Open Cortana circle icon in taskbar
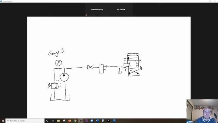Image resolution: width=218 pixels, height=123 pixels. [47, 121]
